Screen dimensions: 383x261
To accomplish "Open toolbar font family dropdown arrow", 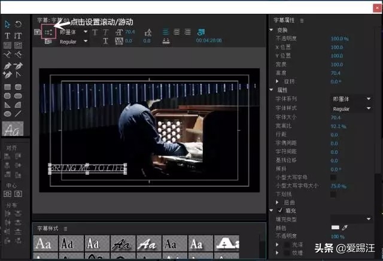I will (86, 32).
